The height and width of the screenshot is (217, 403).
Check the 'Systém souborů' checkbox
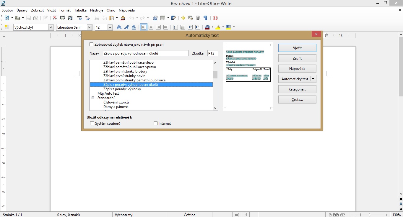(92, 124)
